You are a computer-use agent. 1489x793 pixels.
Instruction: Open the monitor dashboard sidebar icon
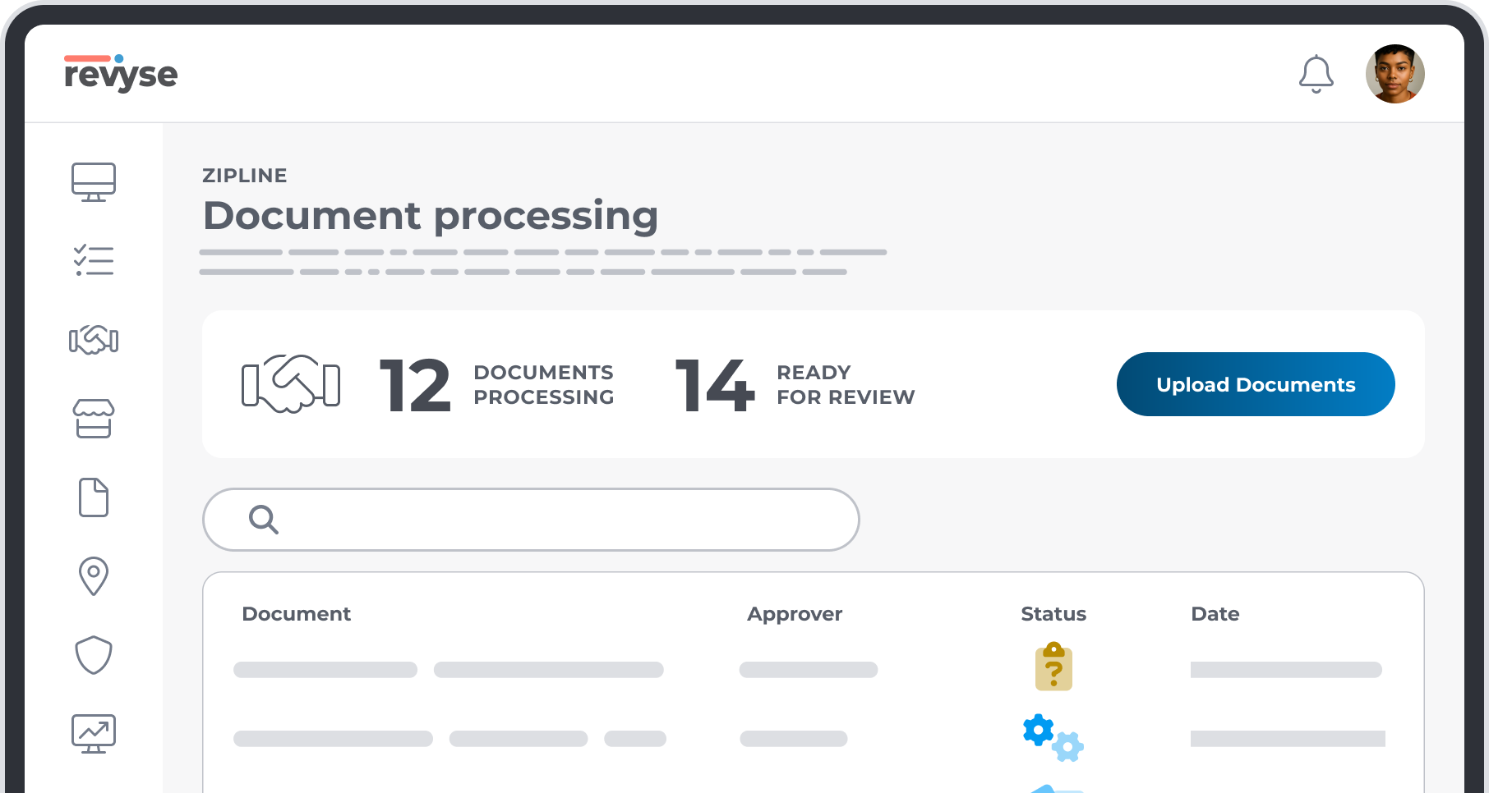coord(93,181)
